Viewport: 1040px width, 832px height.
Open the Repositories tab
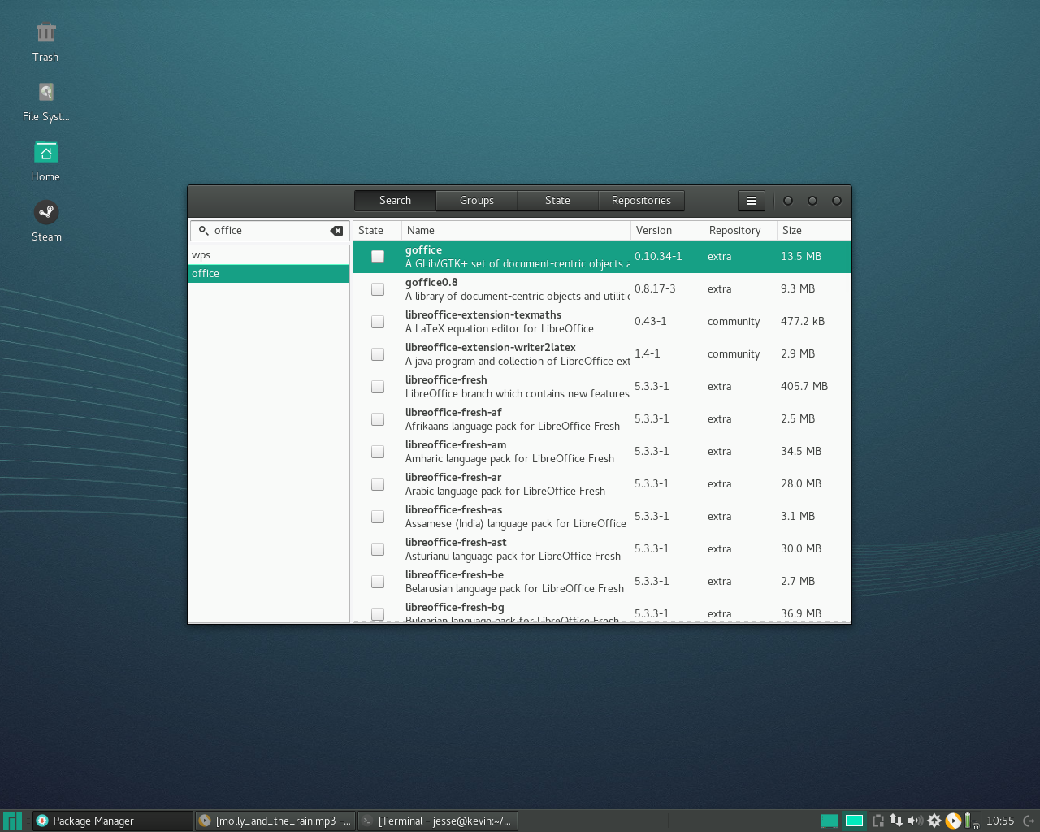point(641,201)
